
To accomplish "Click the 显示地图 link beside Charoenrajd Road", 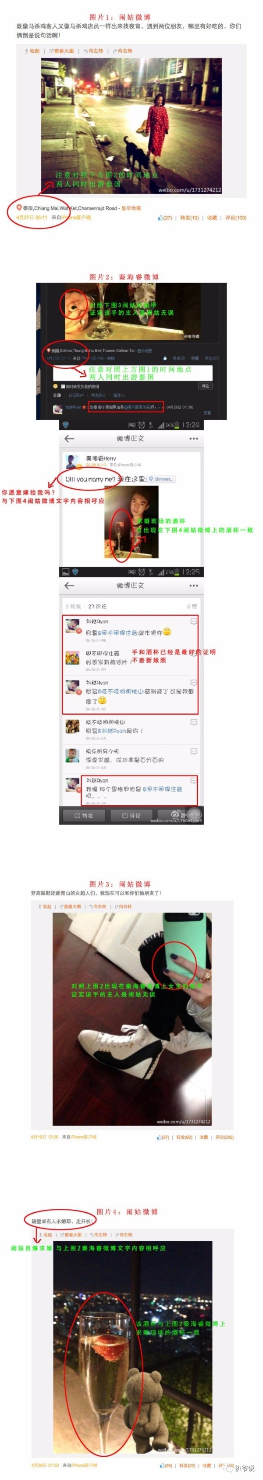I will (x=131, y=208).
